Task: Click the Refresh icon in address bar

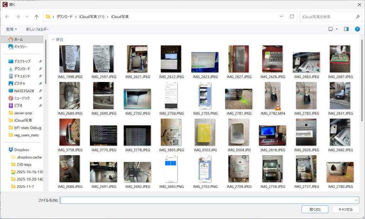Action: click(292, 17)
